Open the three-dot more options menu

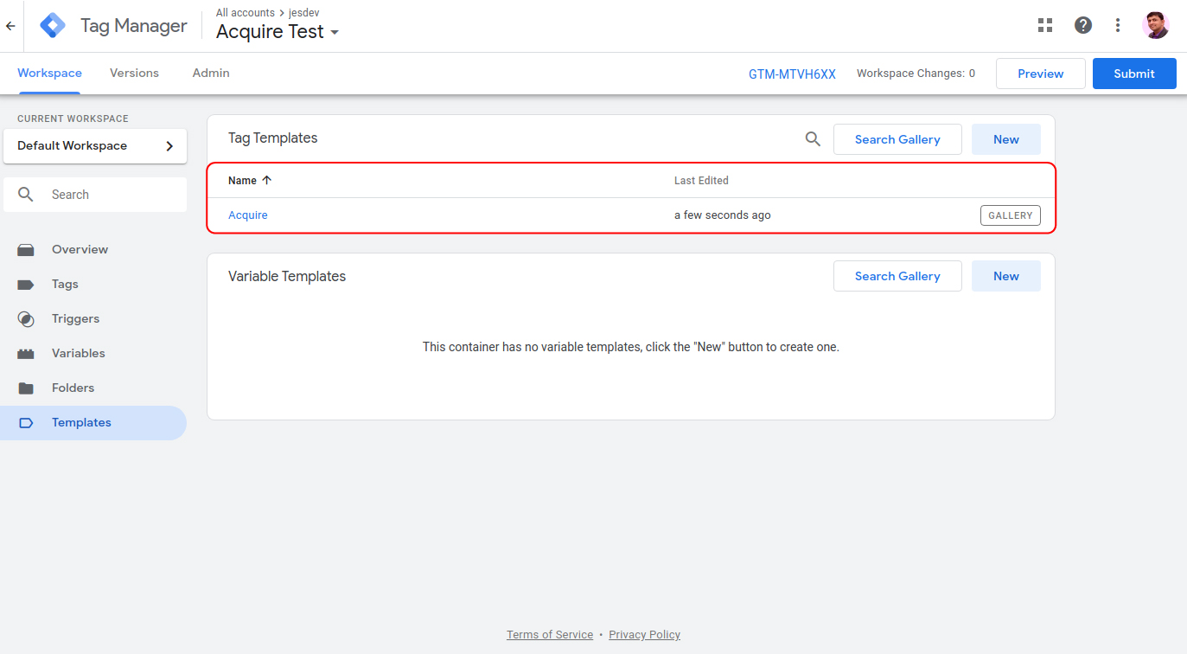pyautogui.click(x=1118, y=25)
